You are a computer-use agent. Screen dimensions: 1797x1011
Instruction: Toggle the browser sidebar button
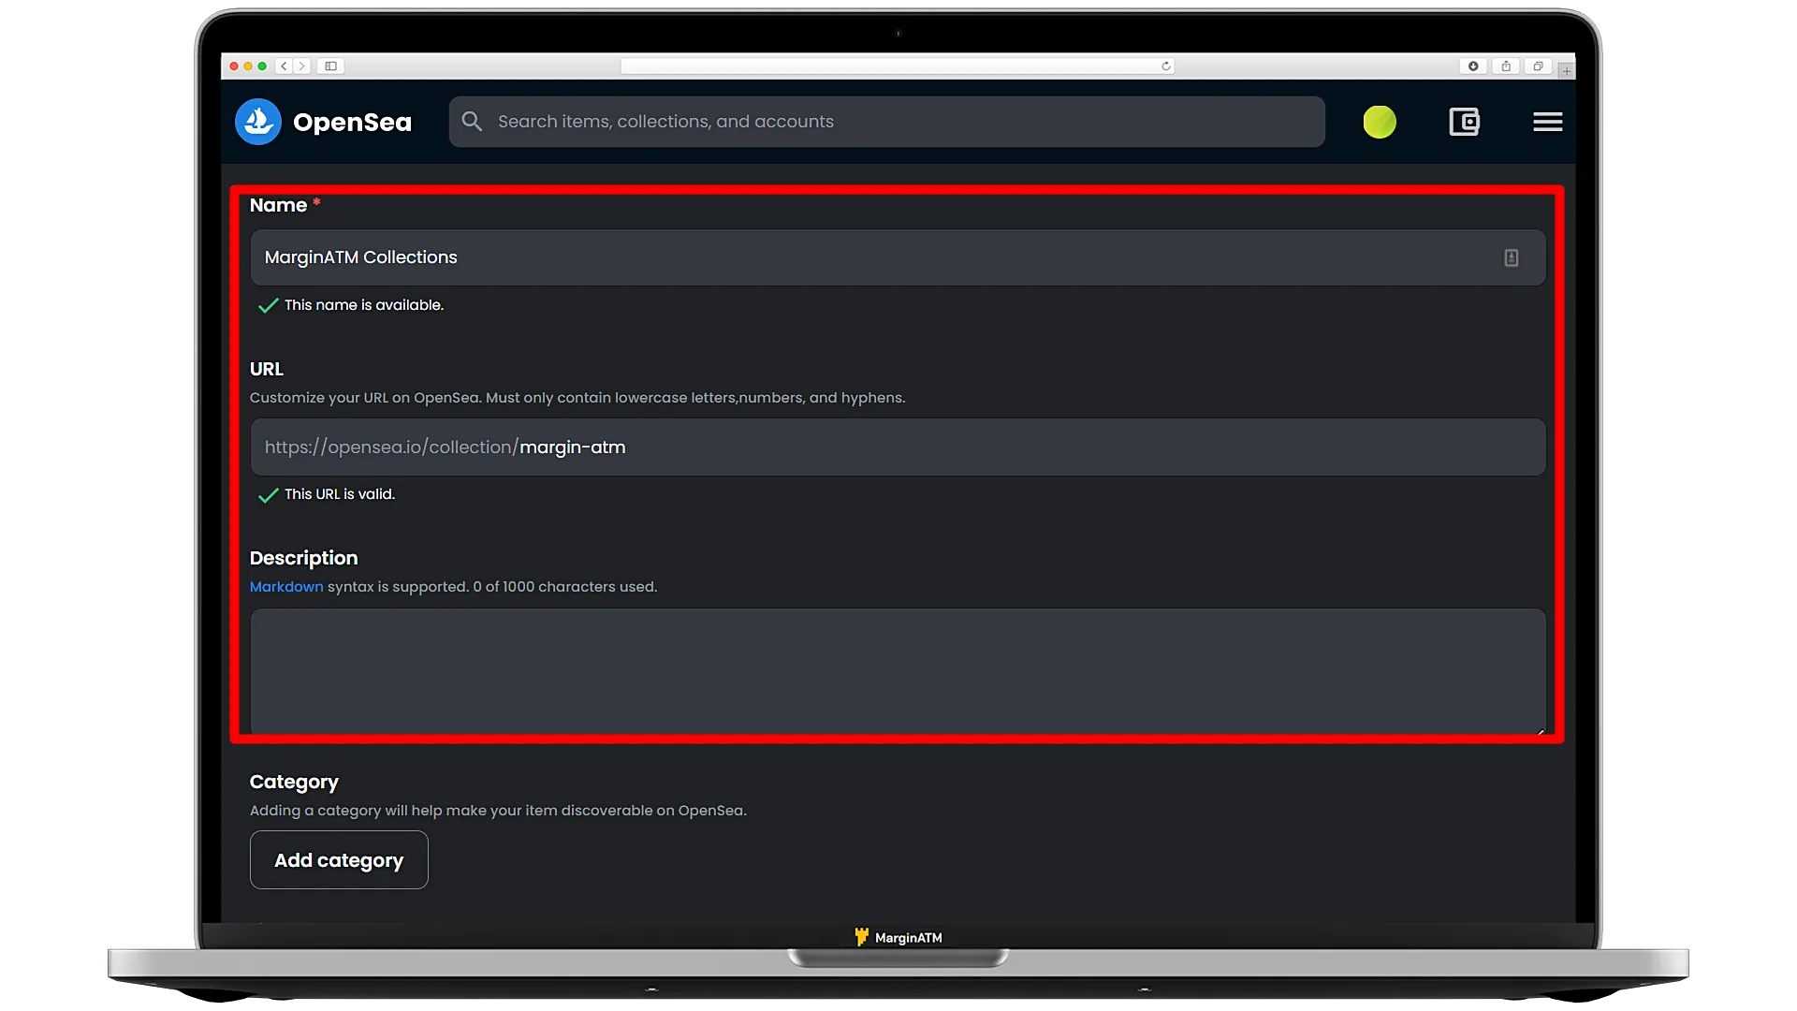click(330, 66)
